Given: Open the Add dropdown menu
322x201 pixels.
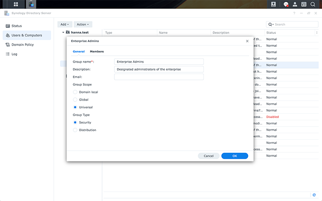Looking at the screenshot, I should point(64,25).
